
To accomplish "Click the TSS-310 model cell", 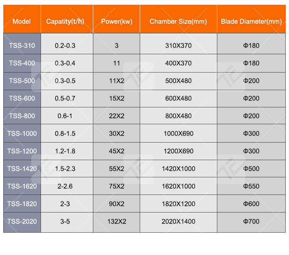I will (x=22, y=46).
